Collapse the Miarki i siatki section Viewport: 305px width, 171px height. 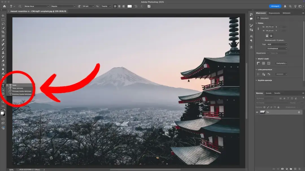(x=256, y=58)
